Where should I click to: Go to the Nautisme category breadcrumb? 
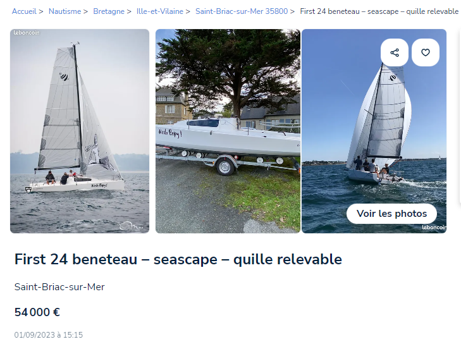[x=65, y=11]
